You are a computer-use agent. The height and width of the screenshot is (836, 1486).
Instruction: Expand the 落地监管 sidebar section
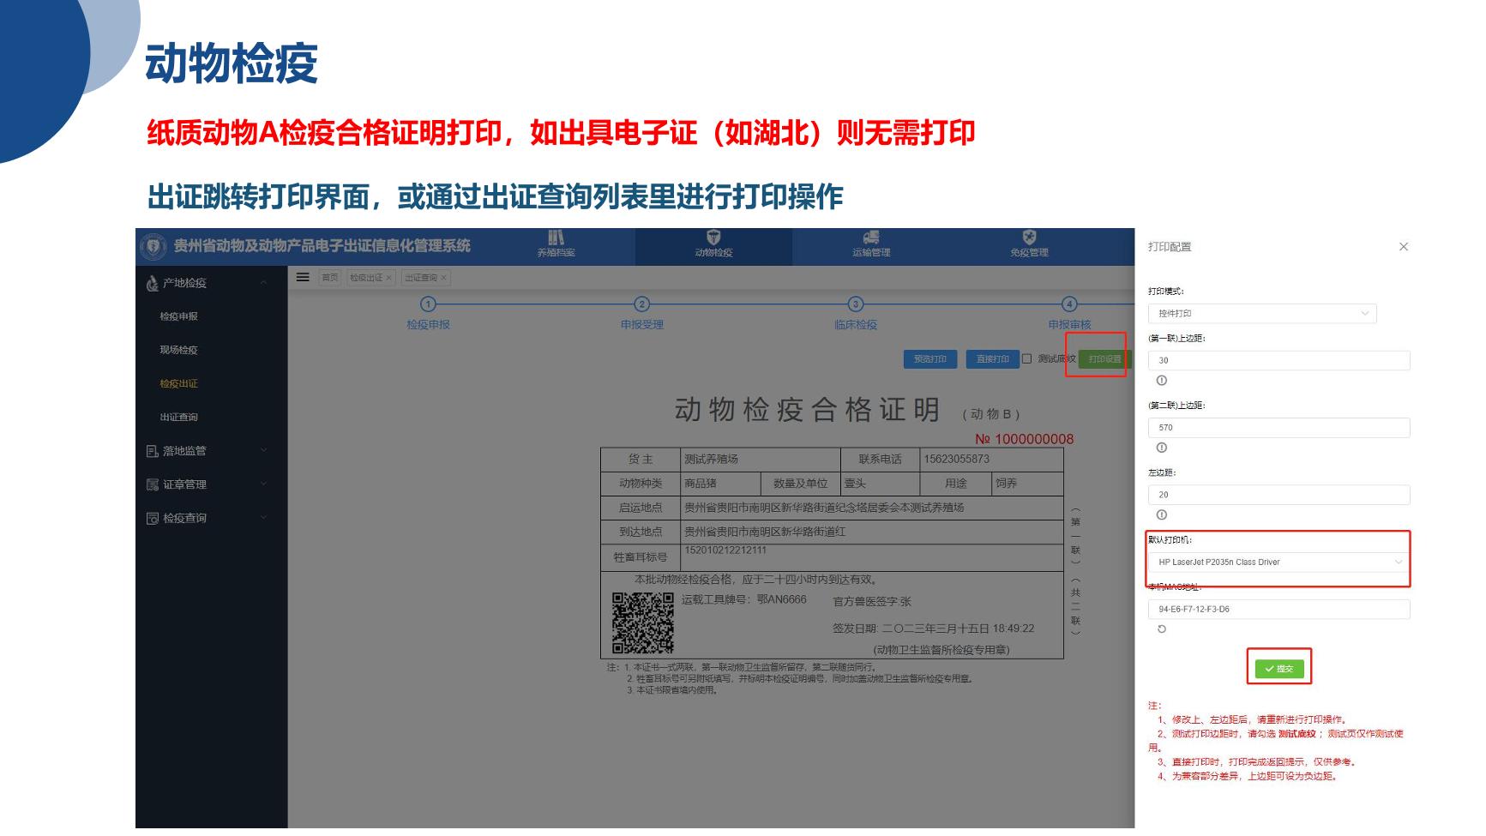(206, 451)
